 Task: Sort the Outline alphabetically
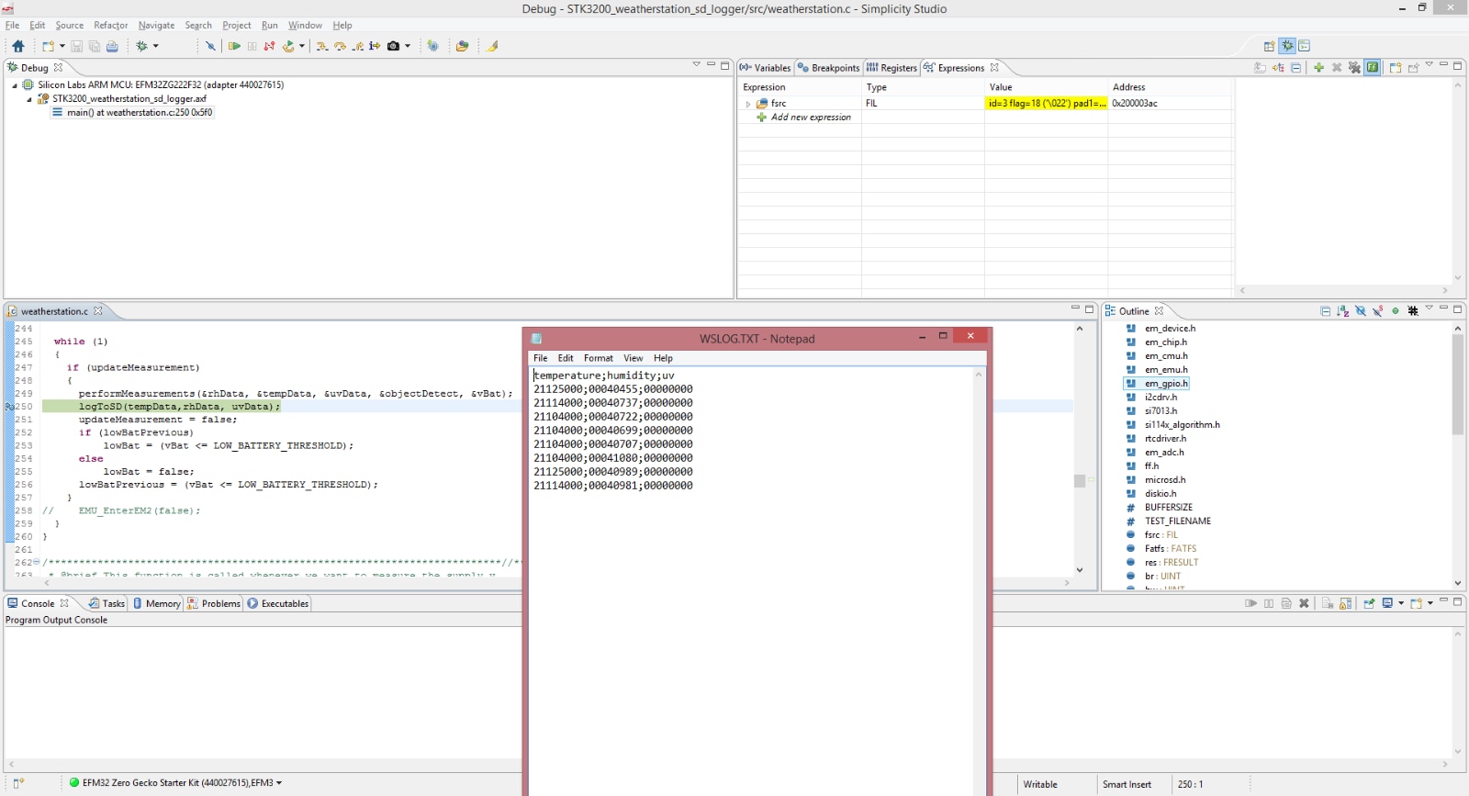point(1343,311)
